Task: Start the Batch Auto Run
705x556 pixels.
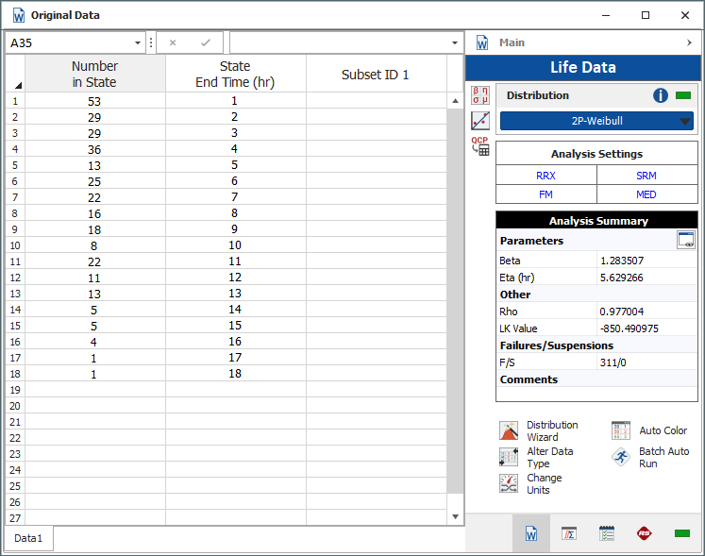Action: [x=620, y=458]
